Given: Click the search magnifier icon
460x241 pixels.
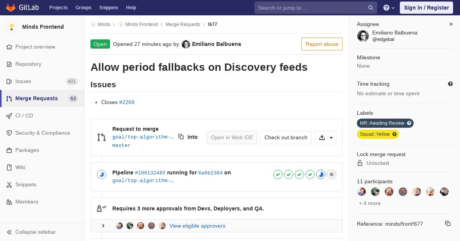Looking at the screenshot, I should (371, 8).
